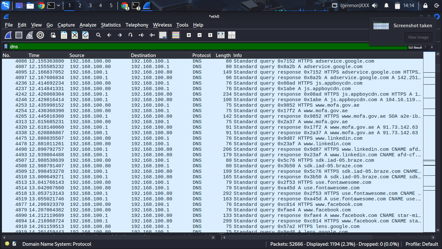Click the clock showing 14:14
442x249 pixels.
point(409,6)
